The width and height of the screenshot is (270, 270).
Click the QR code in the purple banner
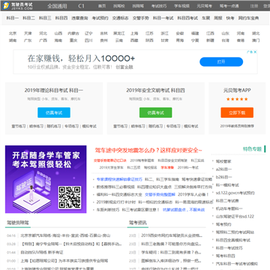pos(70,197)
